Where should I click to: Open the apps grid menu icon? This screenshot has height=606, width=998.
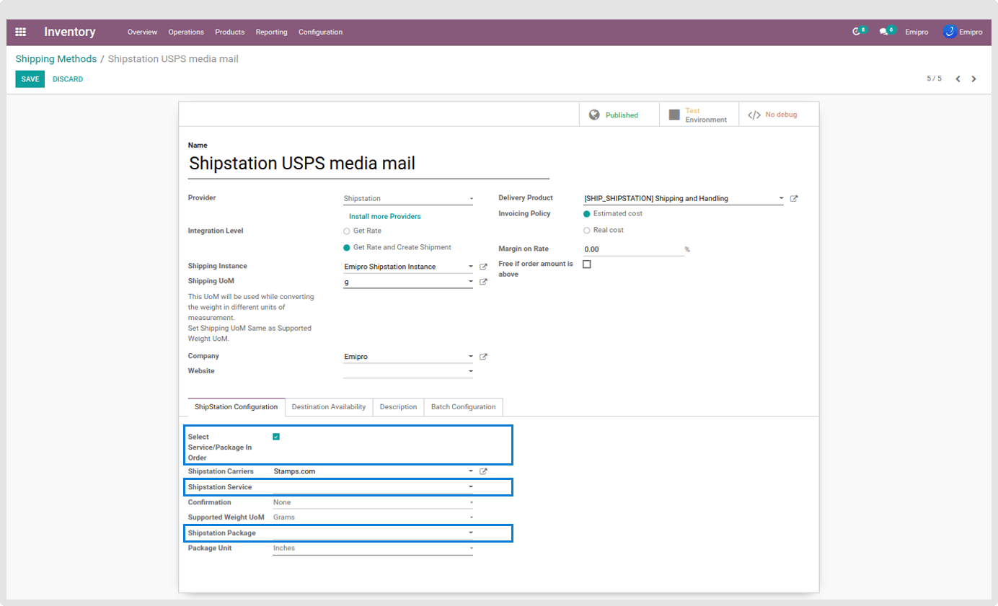tap(21, 32)
